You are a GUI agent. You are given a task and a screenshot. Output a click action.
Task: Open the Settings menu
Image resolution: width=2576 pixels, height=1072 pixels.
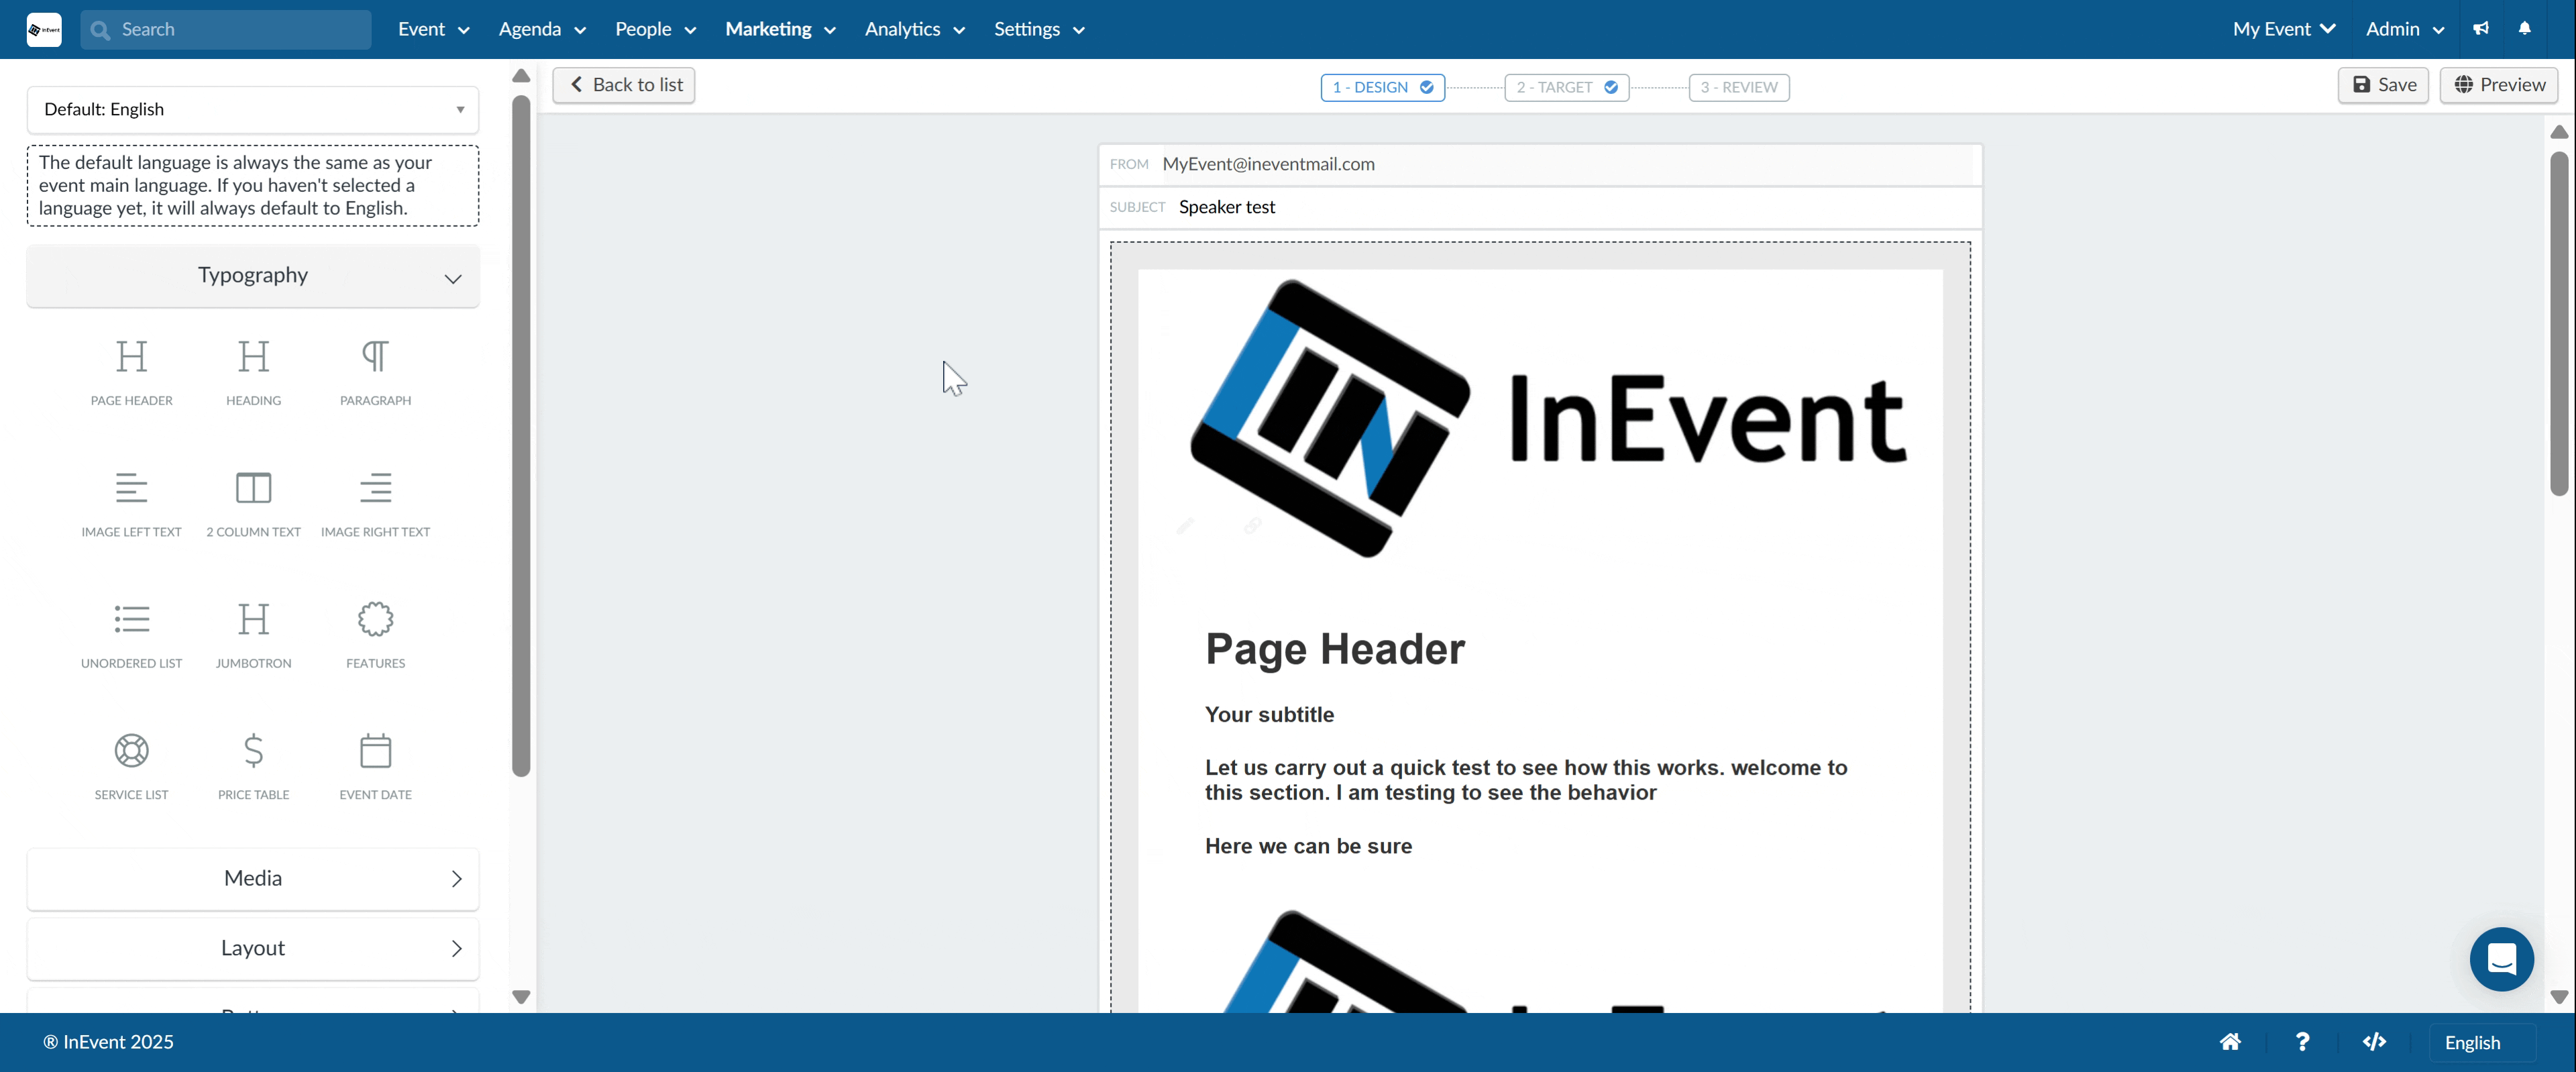point(1039,29)
